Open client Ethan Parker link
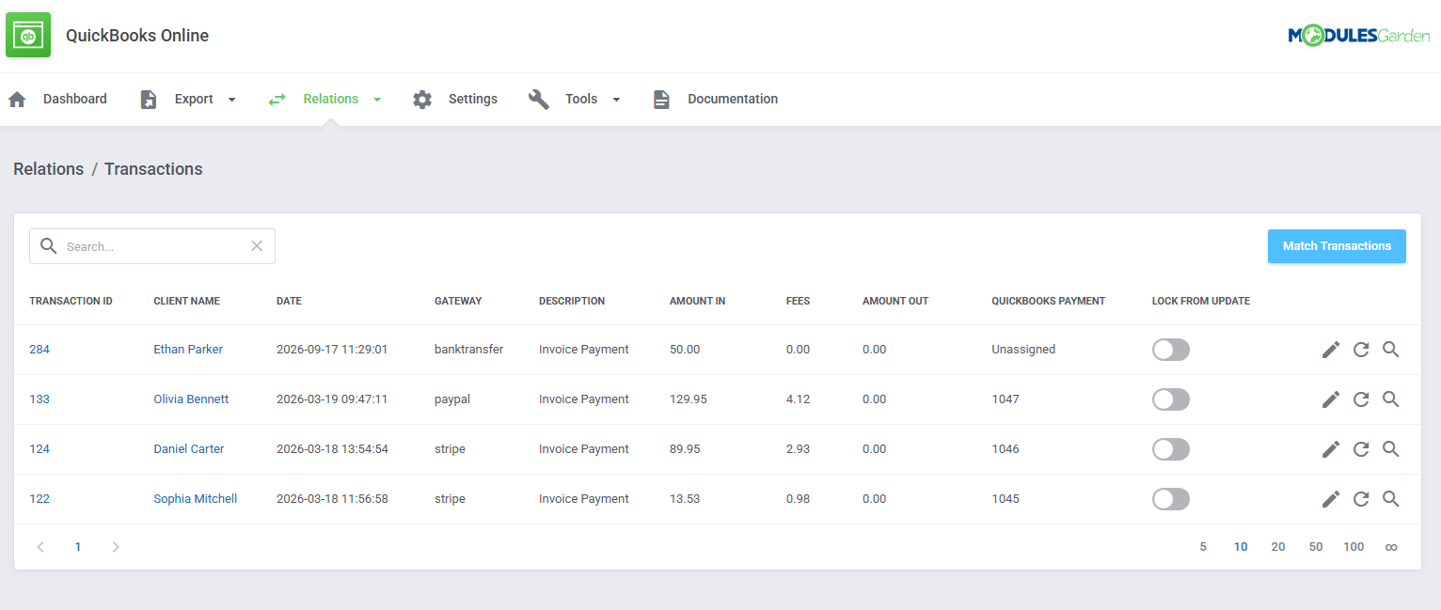Viewport: 1441px width, 610px height. 188,350
